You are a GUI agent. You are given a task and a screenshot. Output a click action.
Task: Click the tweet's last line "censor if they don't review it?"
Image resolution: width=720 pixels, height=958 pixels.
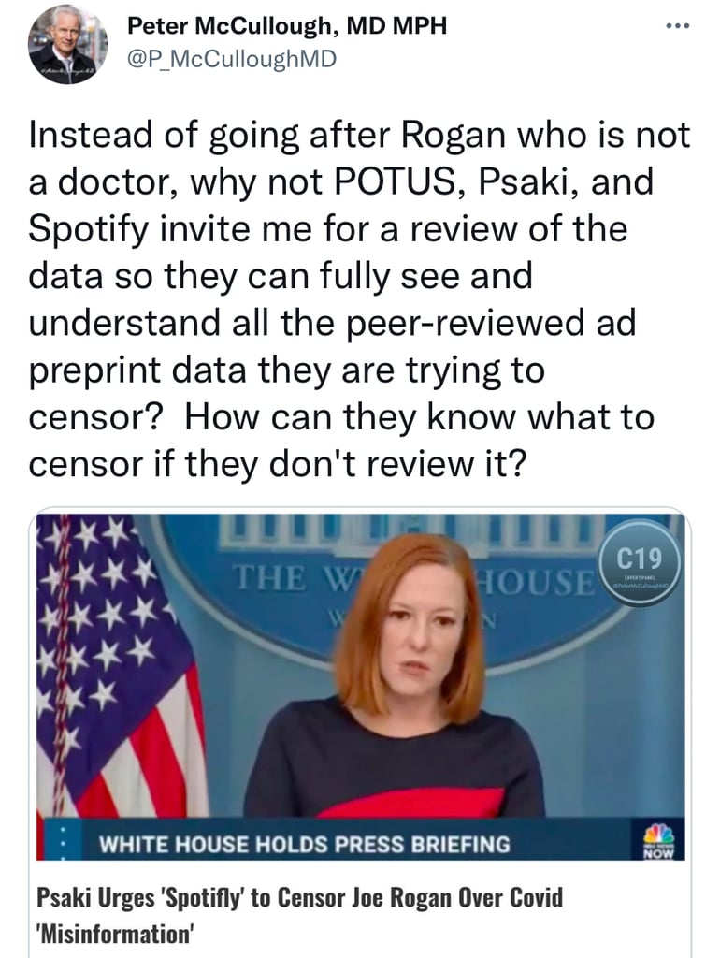278,464
